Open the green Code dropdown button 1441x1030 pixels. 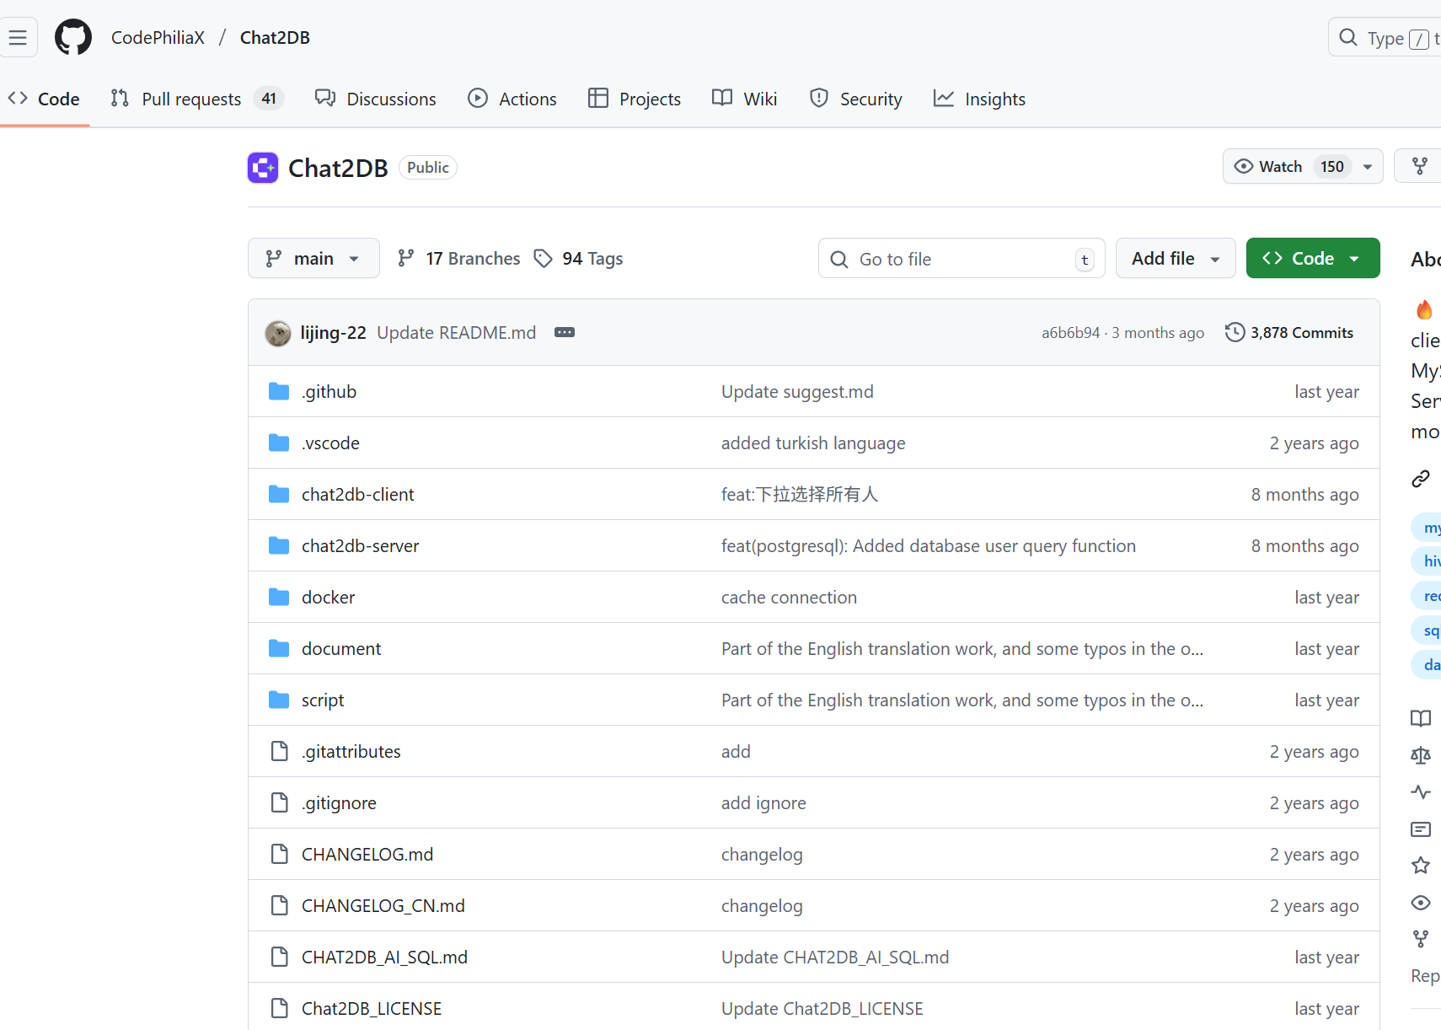(1313, 258)
